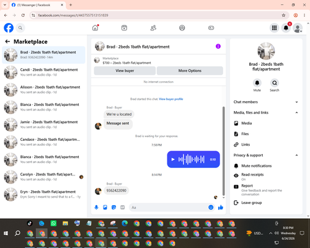Show hidden system tray icons

click(x=270, y=233)
